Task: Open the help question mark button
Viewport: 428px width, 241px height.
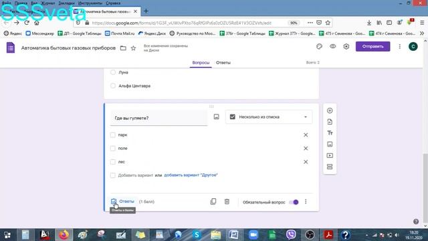Action: (416, 222)
